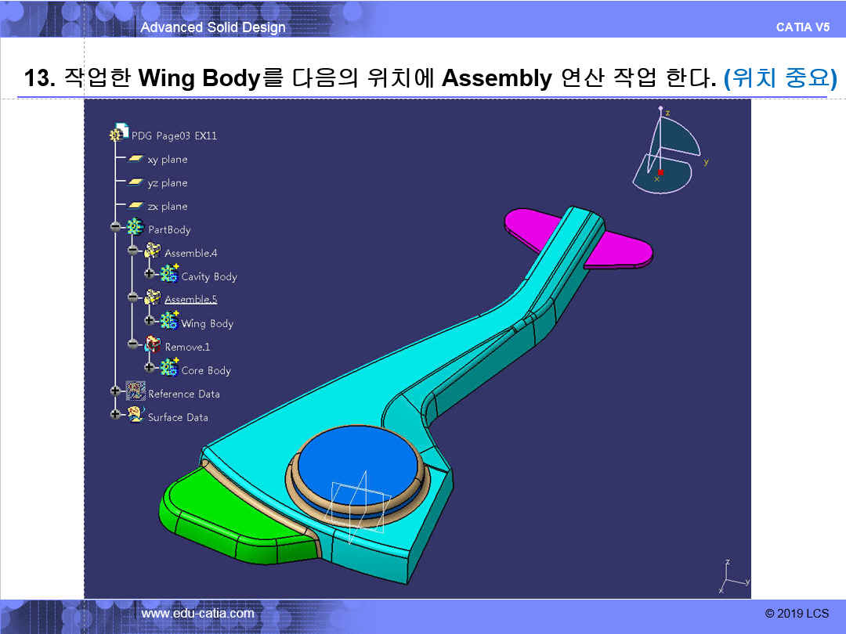
Task: Click the Surface Data geometrical set icon
Action: pyautogui.click(x=136, y=416)
